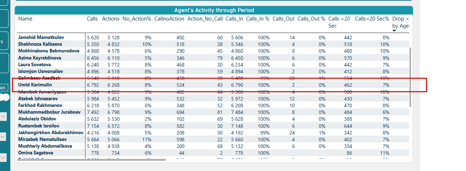Click the Calls_Out % column header

pyautogui.click(x=311, y=19)
